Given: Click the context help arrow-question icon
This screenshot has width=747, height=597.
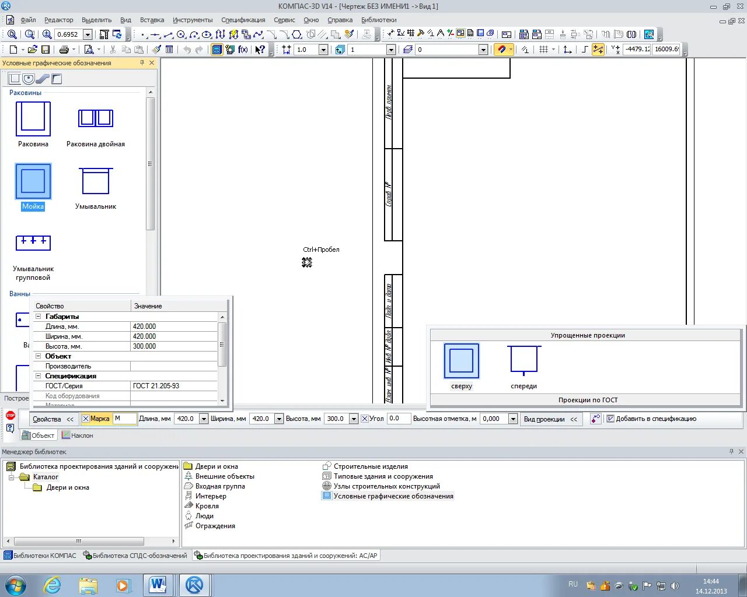Looking at the screenshot, I should pyautogui.click(x=260, y=50).
